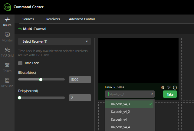
Task: Collapse the source dropdown under Linux_R_Sales
Action: point(152,94)
